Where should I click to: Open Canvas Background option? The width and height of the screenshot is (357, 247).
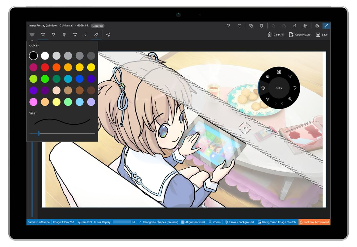click(239, 222)
